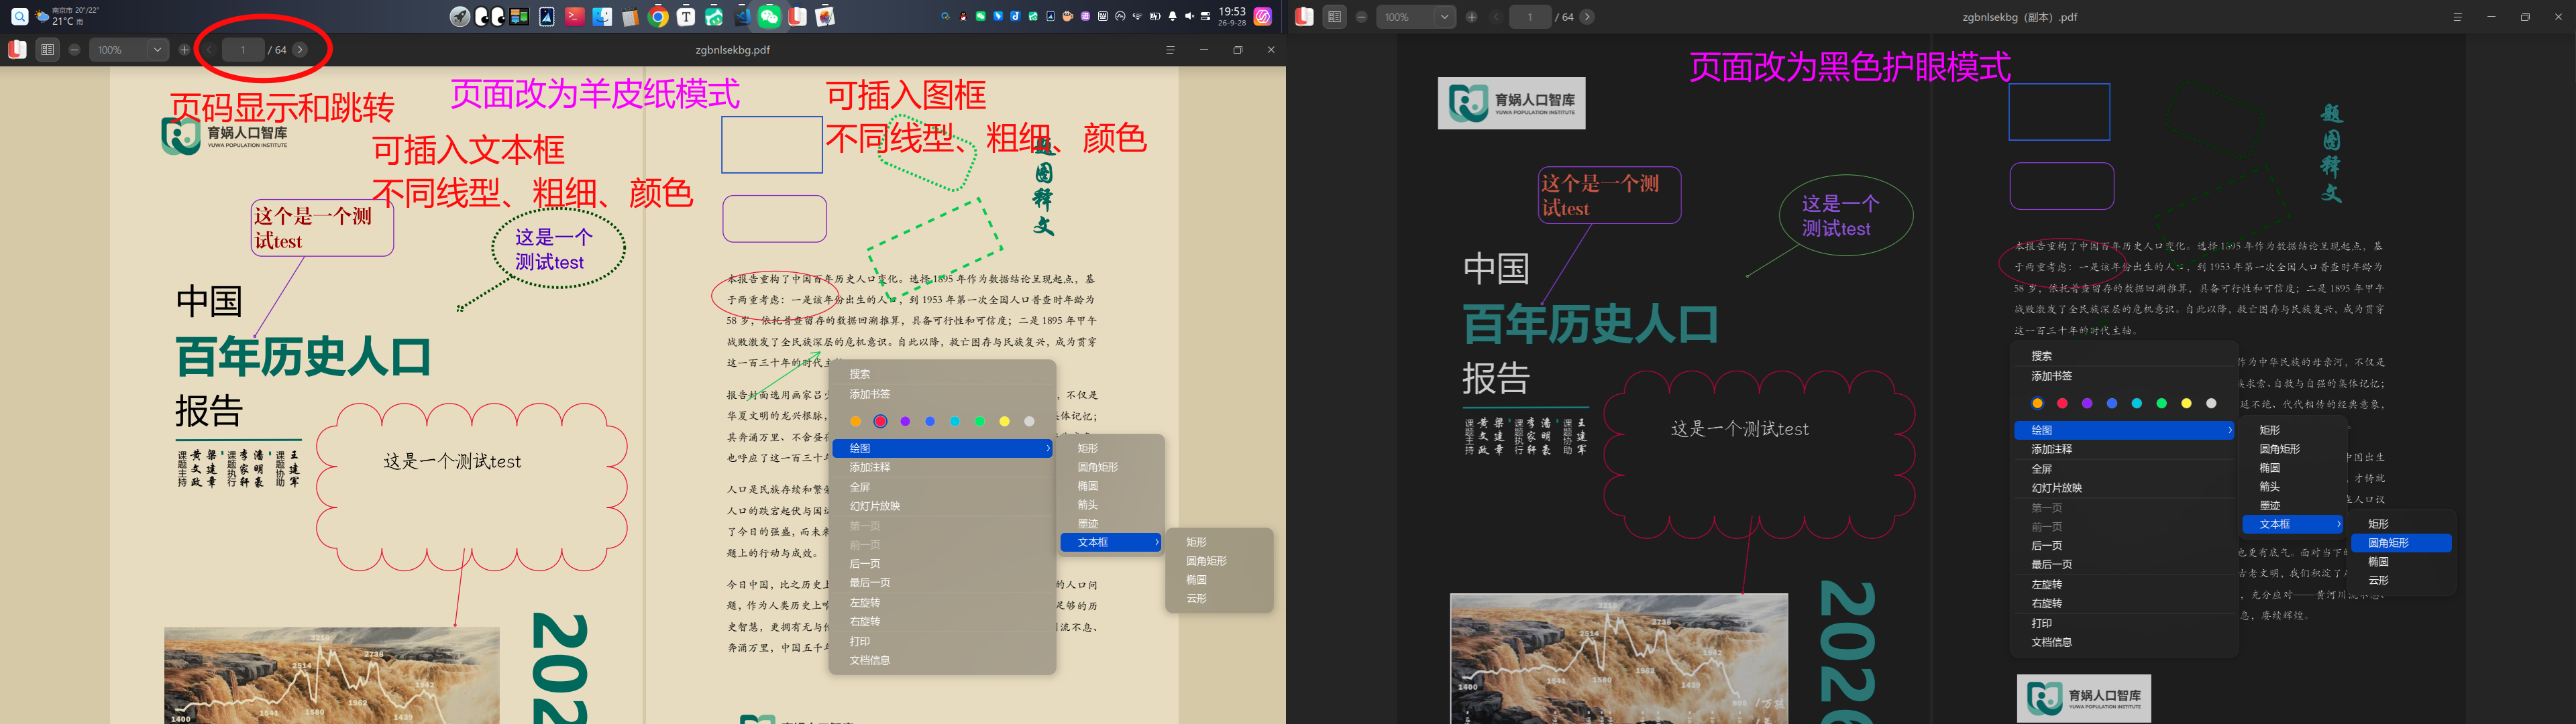Open zoom dropdown arrow in 副本 PDF window
2576x724 pixels.
(1444, 17)
